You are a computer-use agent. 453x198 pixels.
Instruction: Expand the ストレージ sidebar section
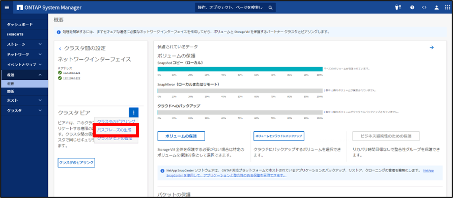24,44
